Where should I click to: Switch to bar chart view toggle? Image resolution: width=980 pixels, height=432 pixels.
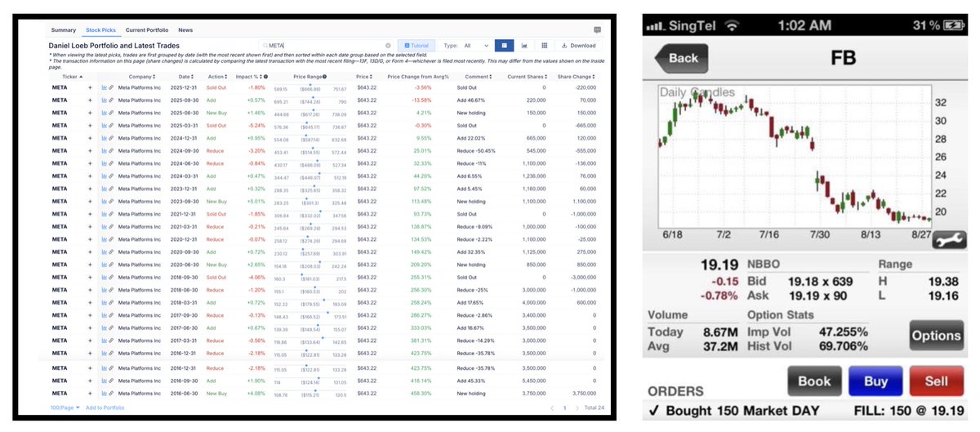click(x=523, y=46)
